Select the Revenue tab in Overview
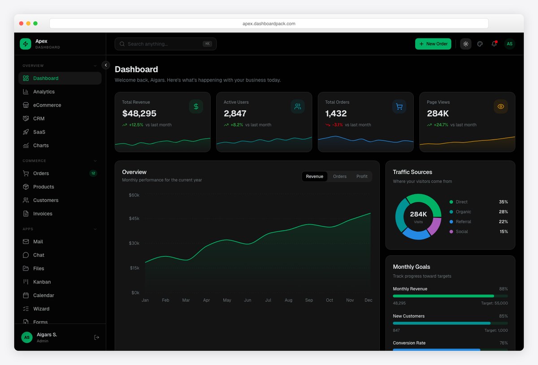 coord(315,176)
